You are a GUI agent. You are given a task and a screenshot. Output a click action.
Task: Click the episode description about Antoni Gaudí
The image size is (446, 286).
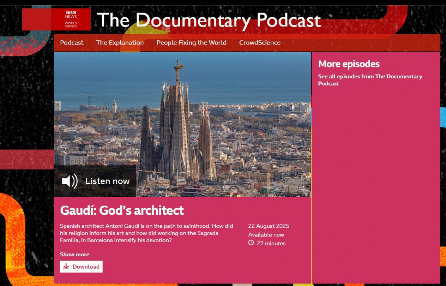(x=146, y=233)
